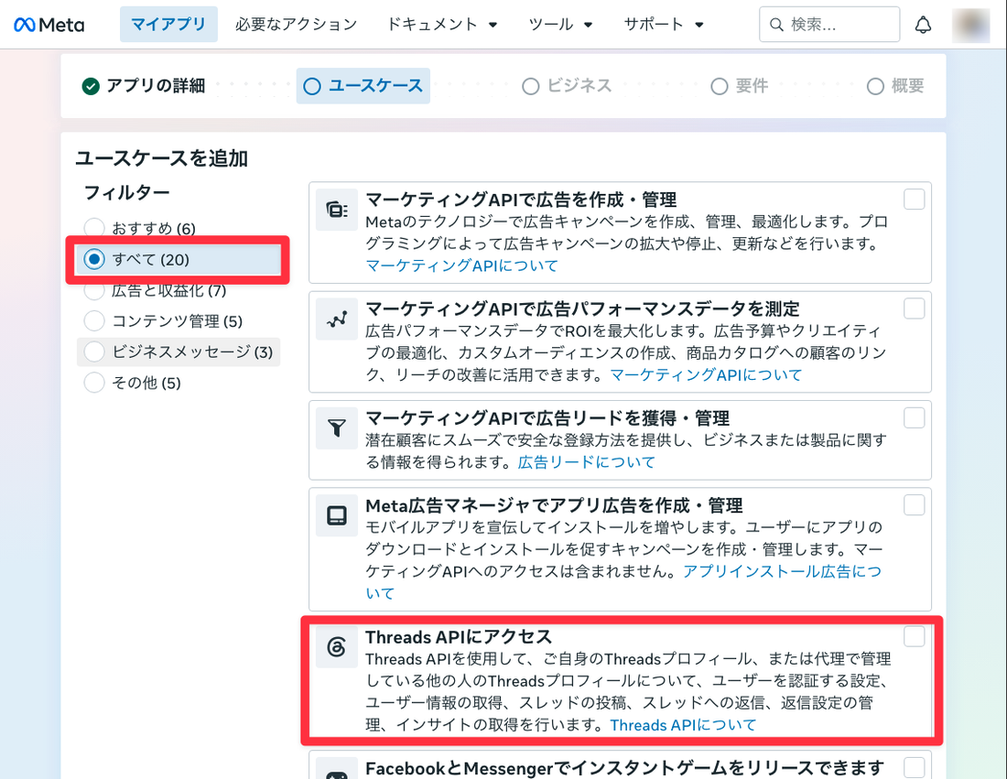Expand the ドキュメント dropdown menu
This screenshot has width=1007, height=779.
pyautogui.click(x=442, y=25)
